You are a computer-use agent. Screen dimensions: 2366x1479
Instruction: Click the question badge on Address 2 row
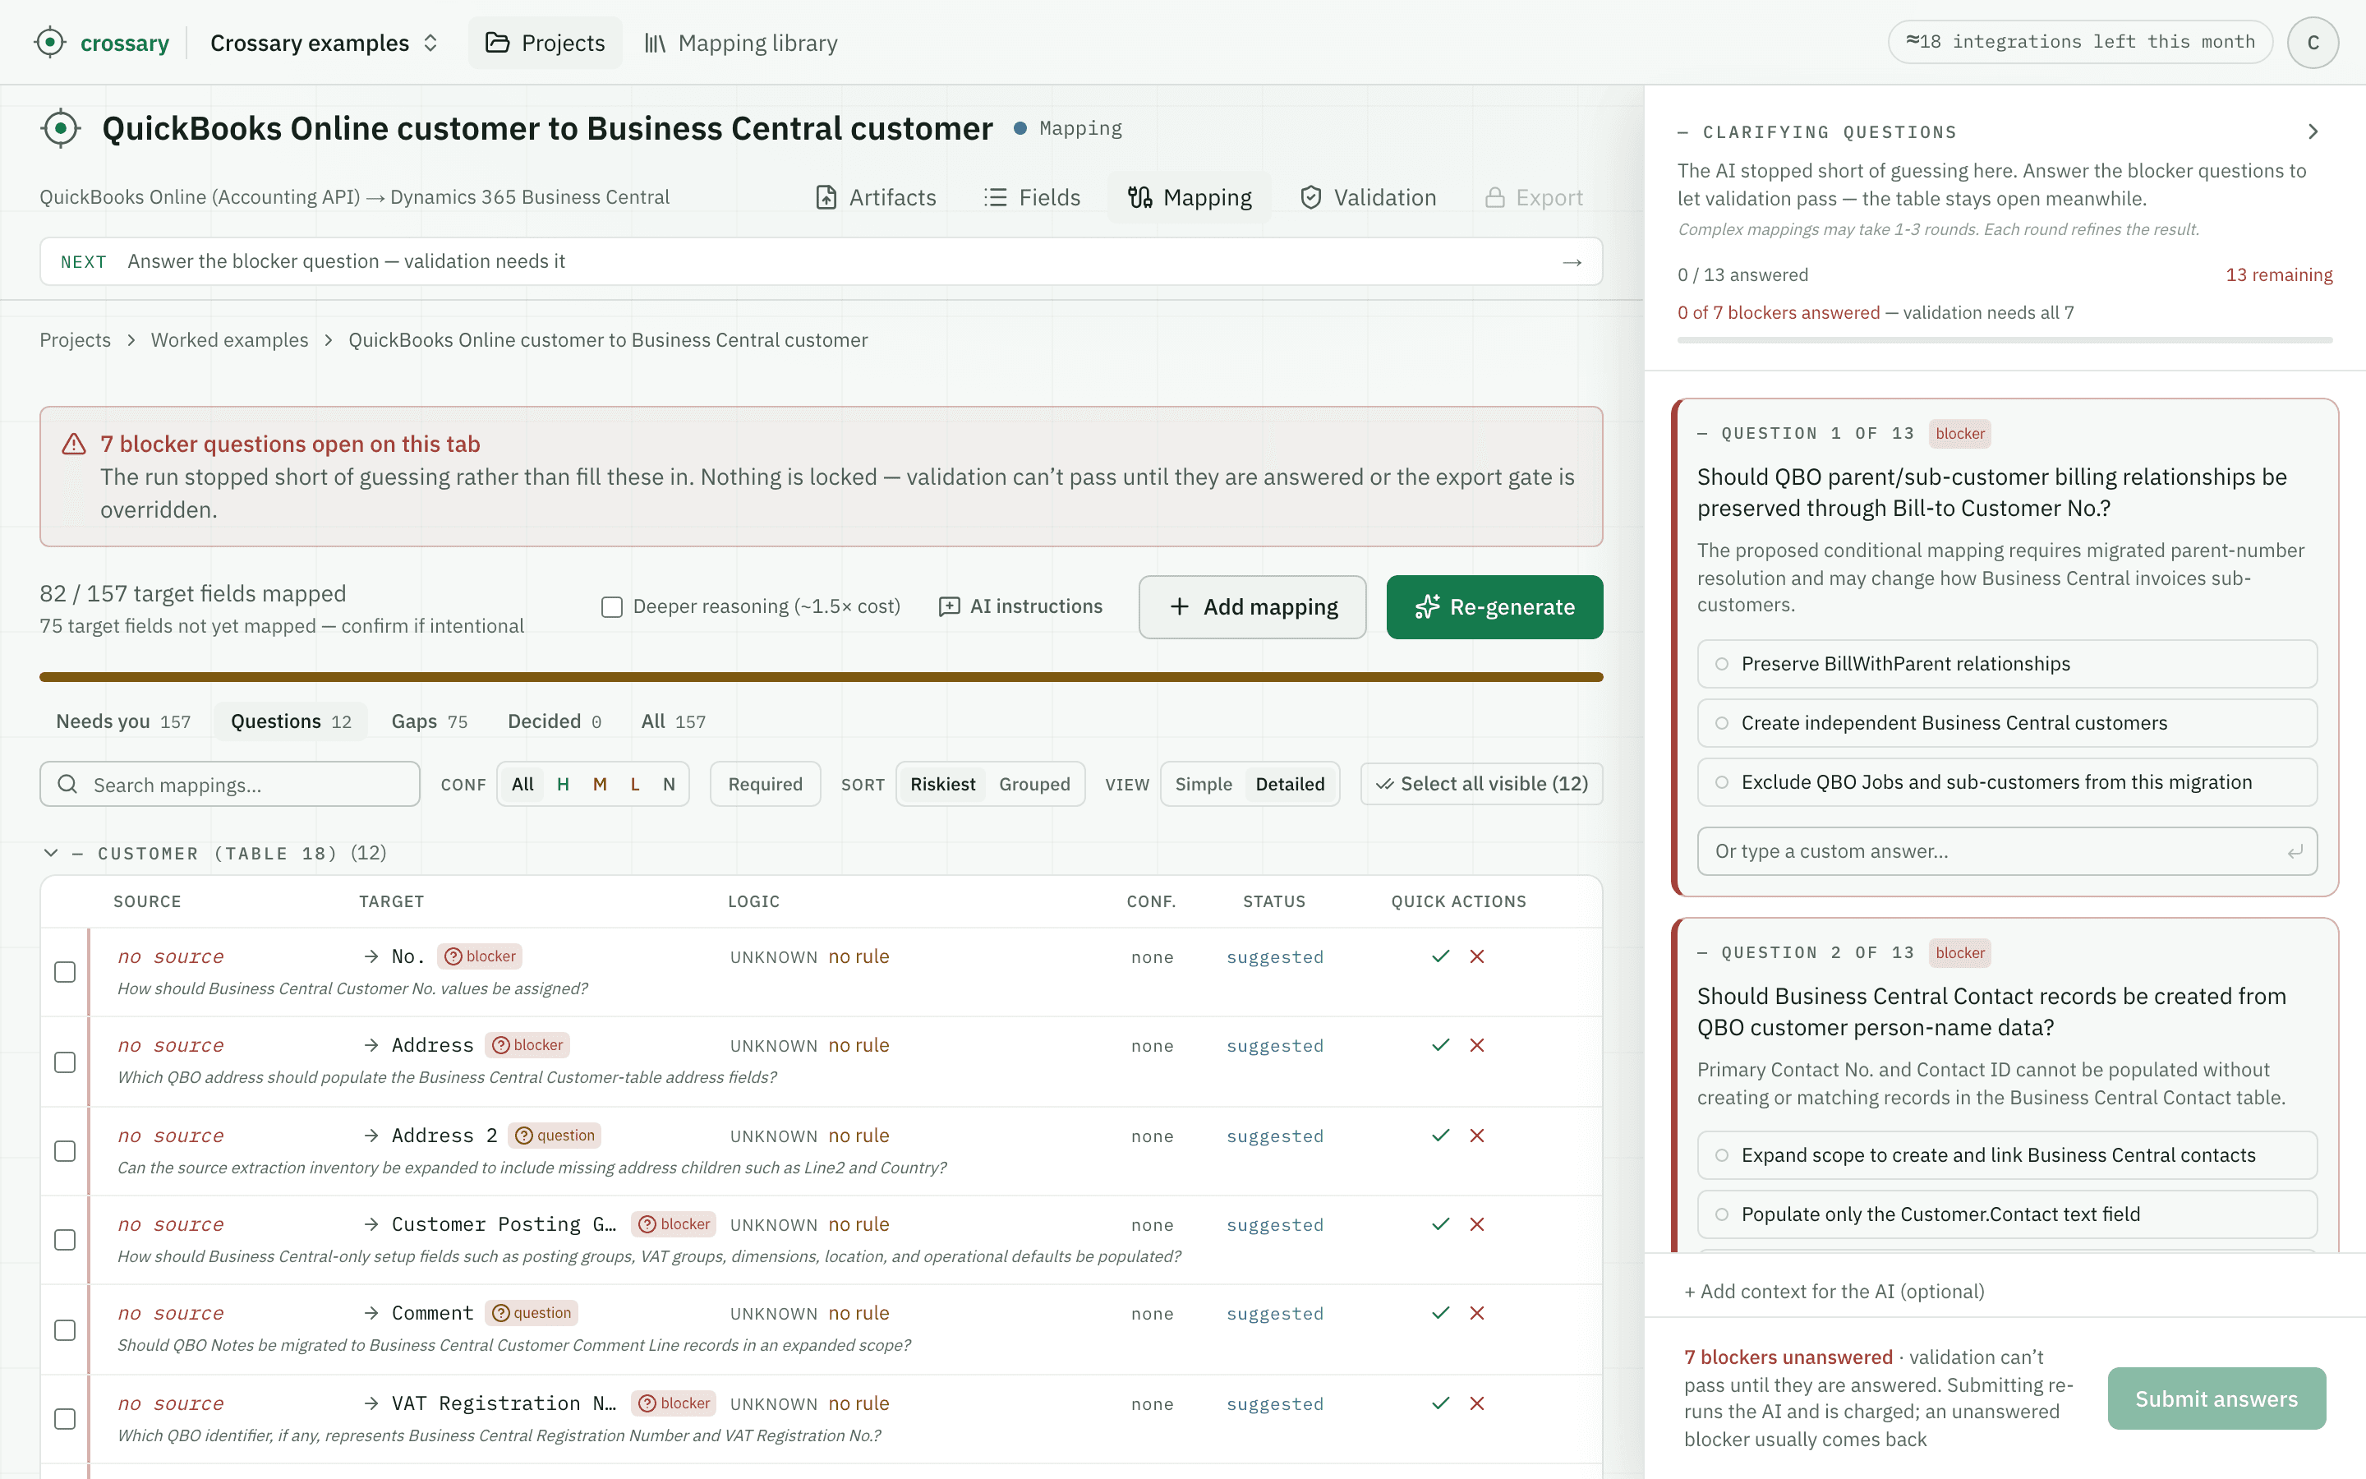point(555,1136)
